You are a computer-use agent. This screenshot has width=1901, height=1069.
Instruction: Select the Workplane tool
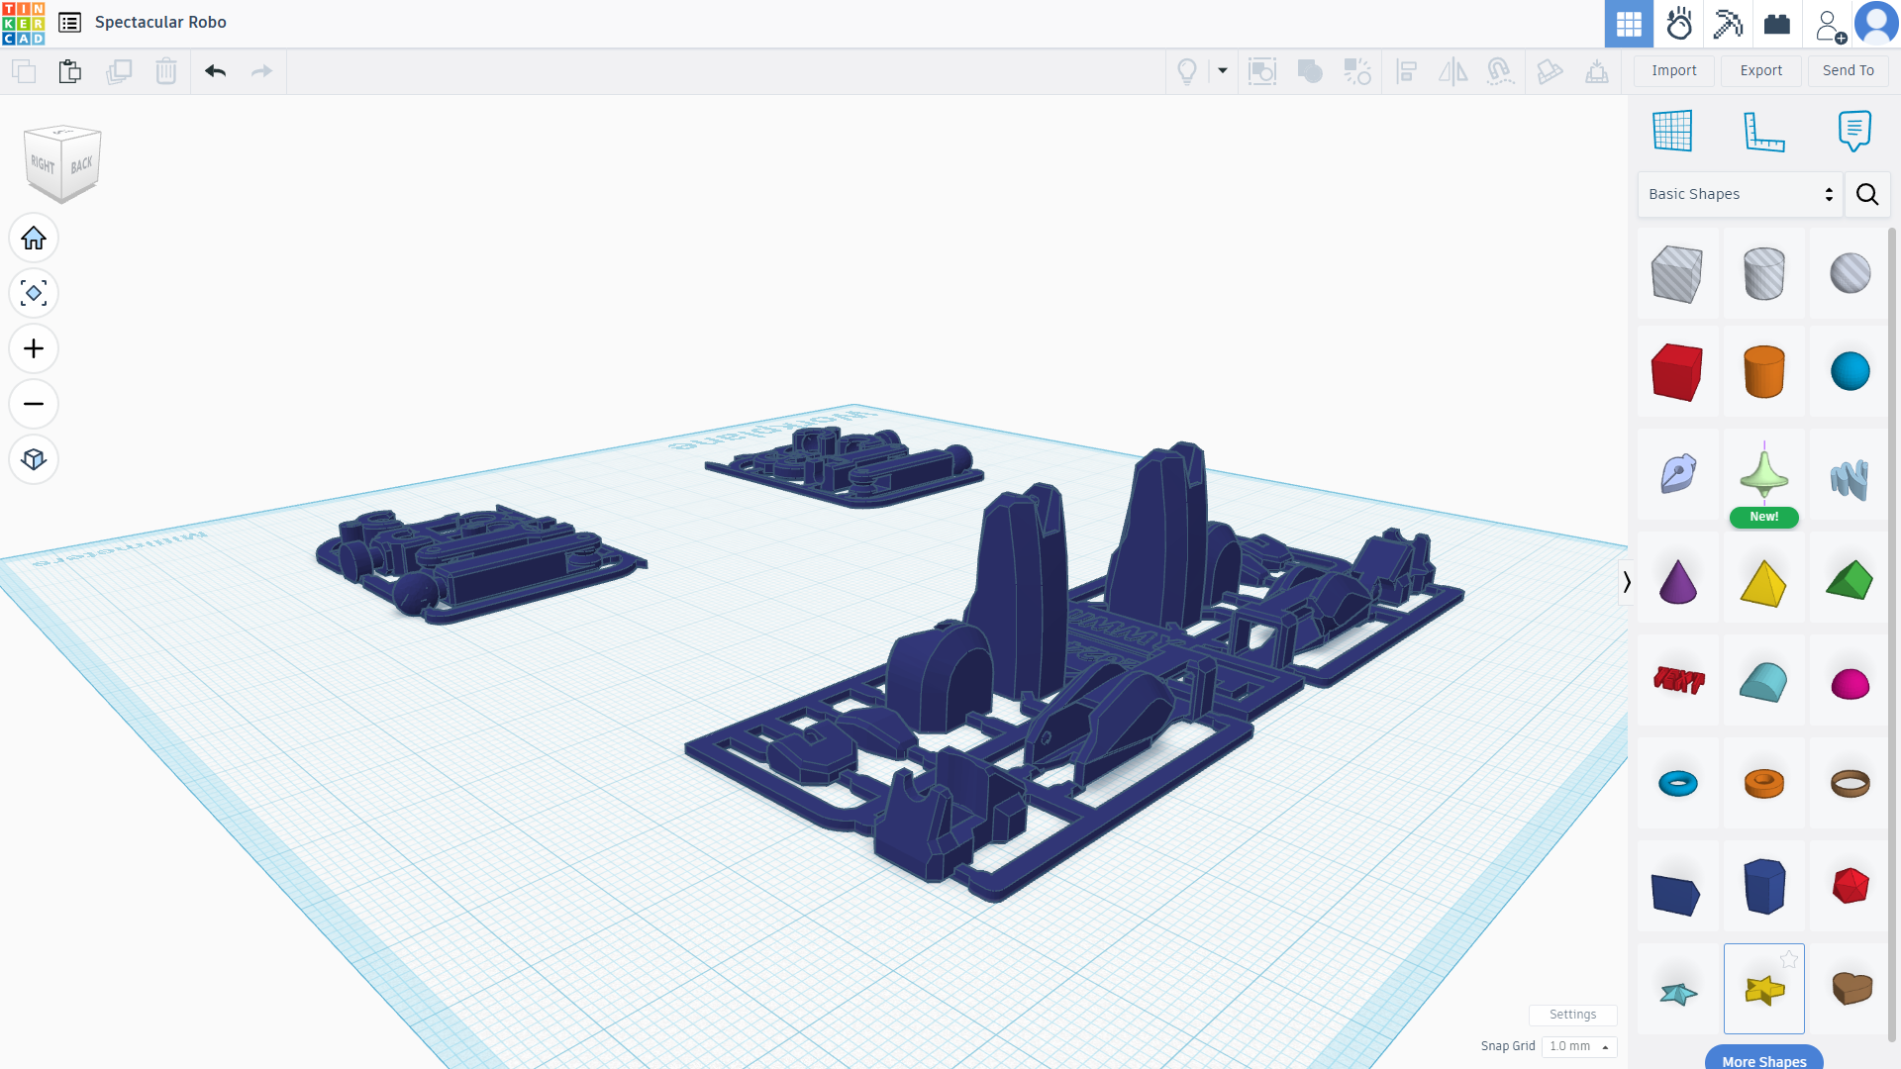click(x=1672, y=131)
